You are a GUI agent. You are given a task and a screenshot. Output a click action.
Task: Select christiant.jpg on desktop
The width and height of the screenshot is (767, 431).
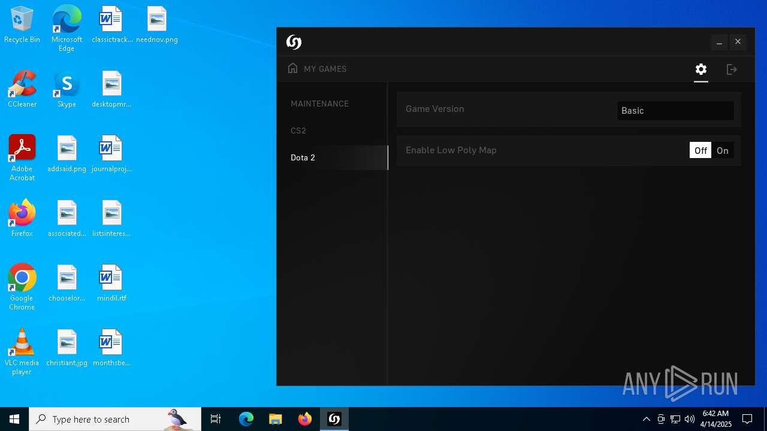(x=67, y=348)
